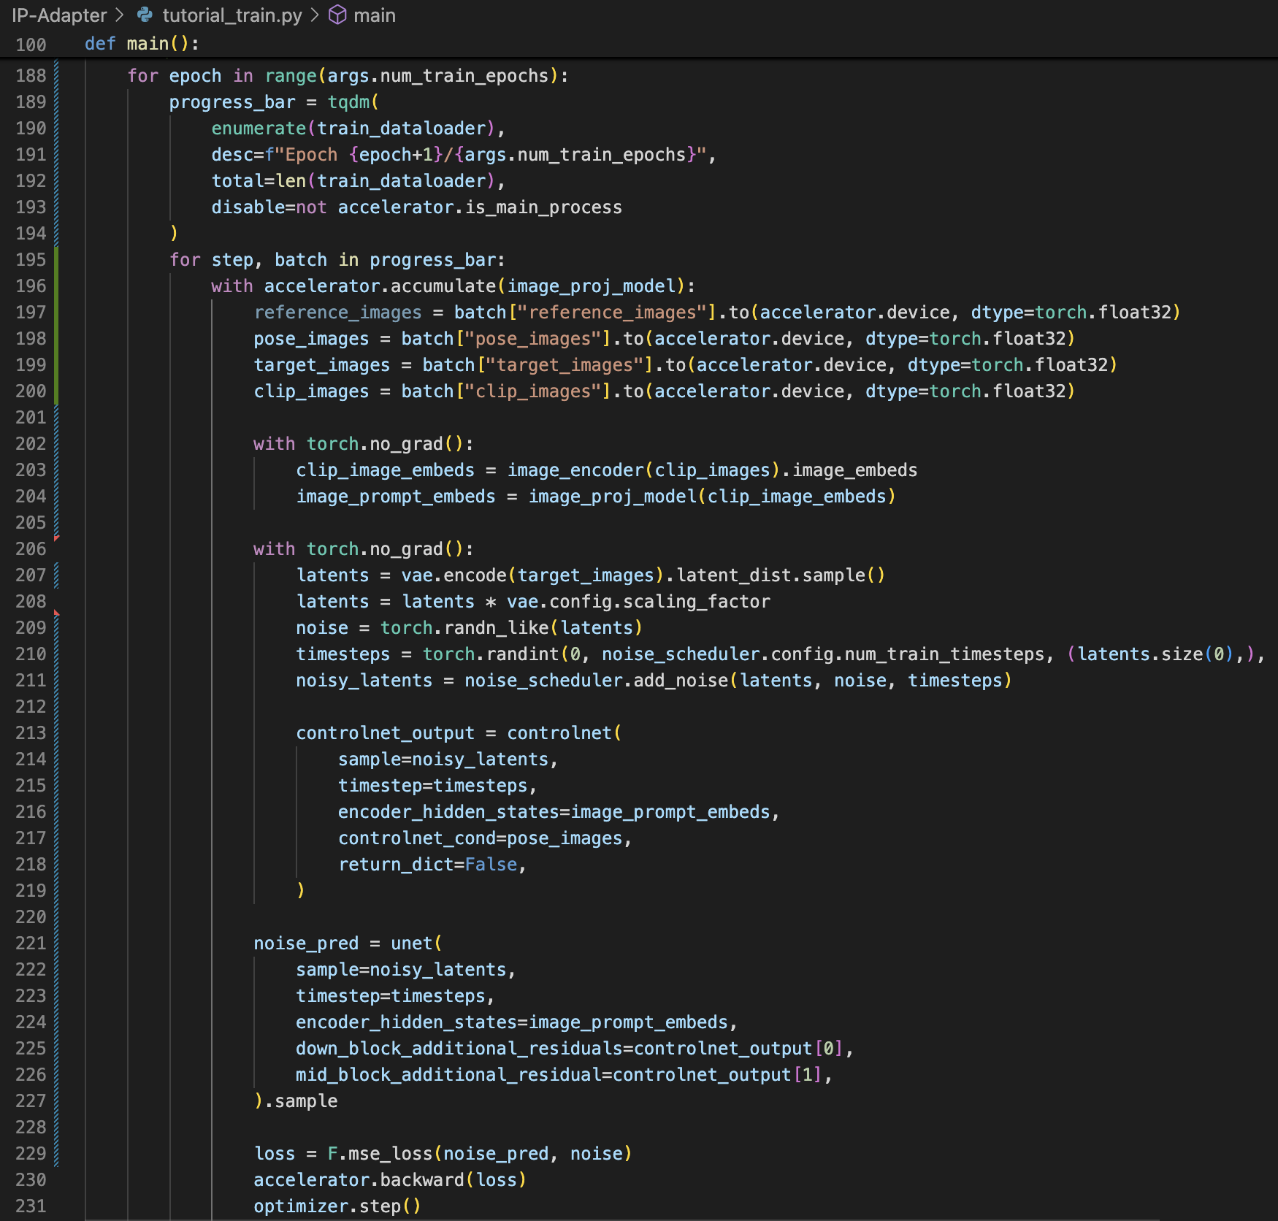This screenshot has height=1221, width=1278.
Task: Click the noise_pred variable on line 221
Action: point(306,943)
